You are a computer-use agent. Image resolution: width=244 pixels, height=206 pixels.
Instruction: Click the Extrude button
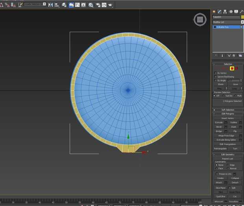(x=219, y=122)
